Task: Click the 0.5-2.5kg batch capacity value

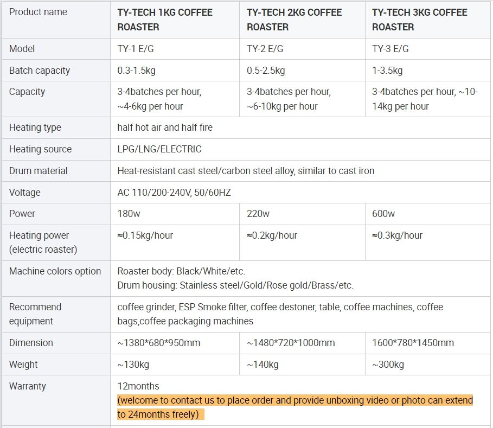Action: pos(266,71)
